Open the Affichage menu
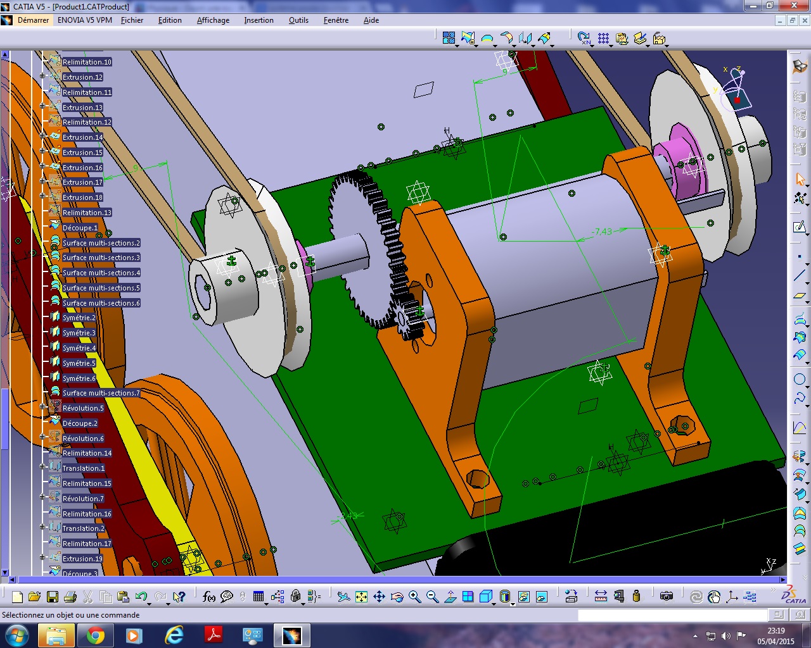 (x=214, y=20)
